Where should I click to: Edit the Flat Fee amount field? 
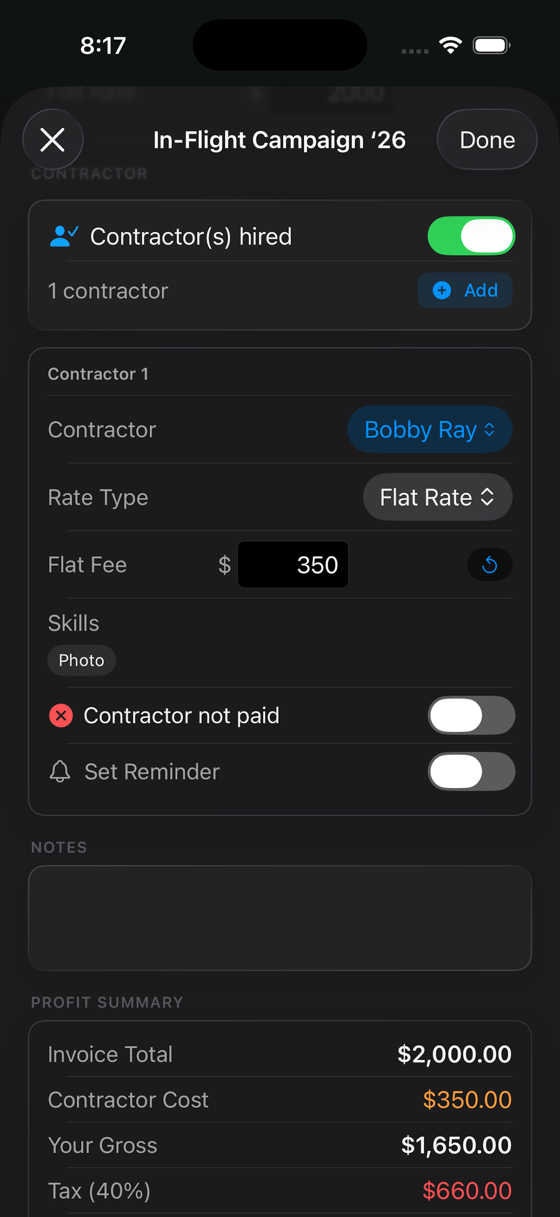[x=293, y=564]
